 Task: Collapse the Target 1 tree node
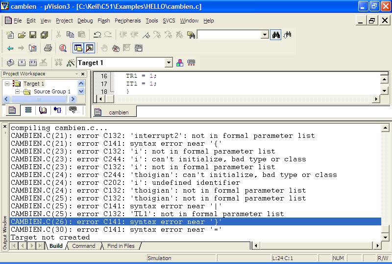[x=7, y=84]
